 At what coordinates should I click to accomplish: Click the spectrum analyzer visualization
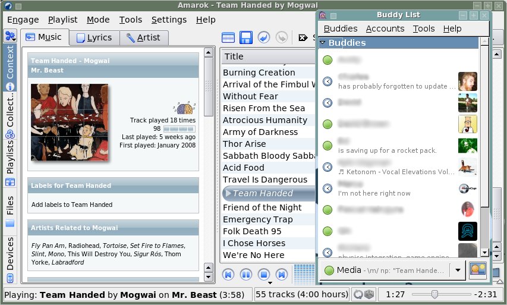click(304, 274)
